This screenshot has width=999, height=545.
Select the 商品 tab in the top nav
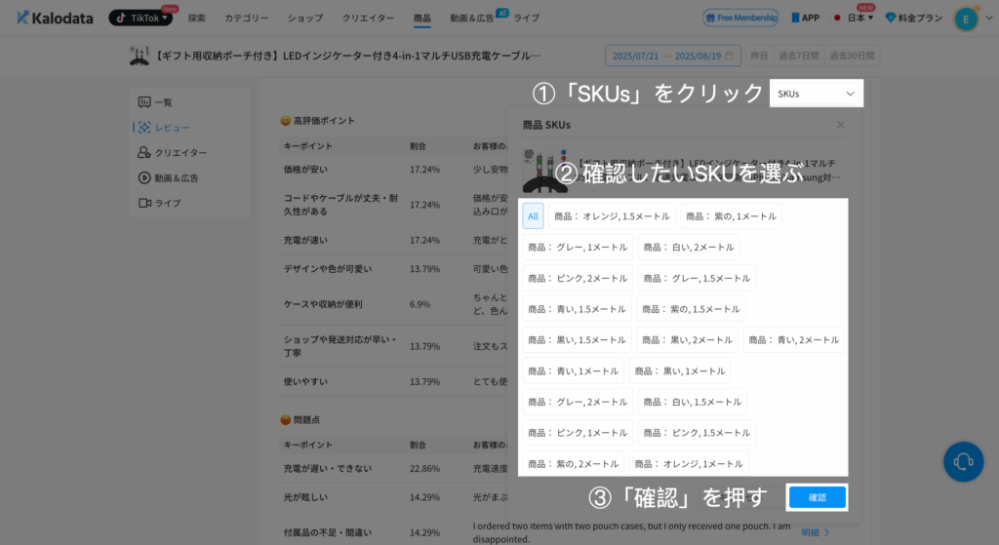click(421, 18)
